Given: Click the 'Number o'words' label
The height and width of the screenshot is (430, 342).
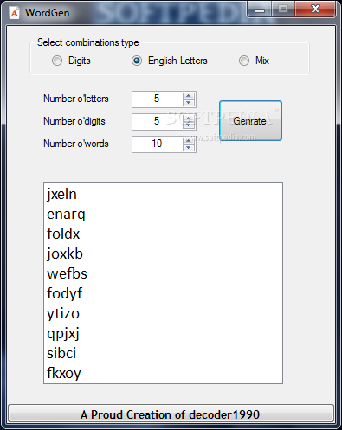Looking at the screenshot, I should click(x=76, y=144).
